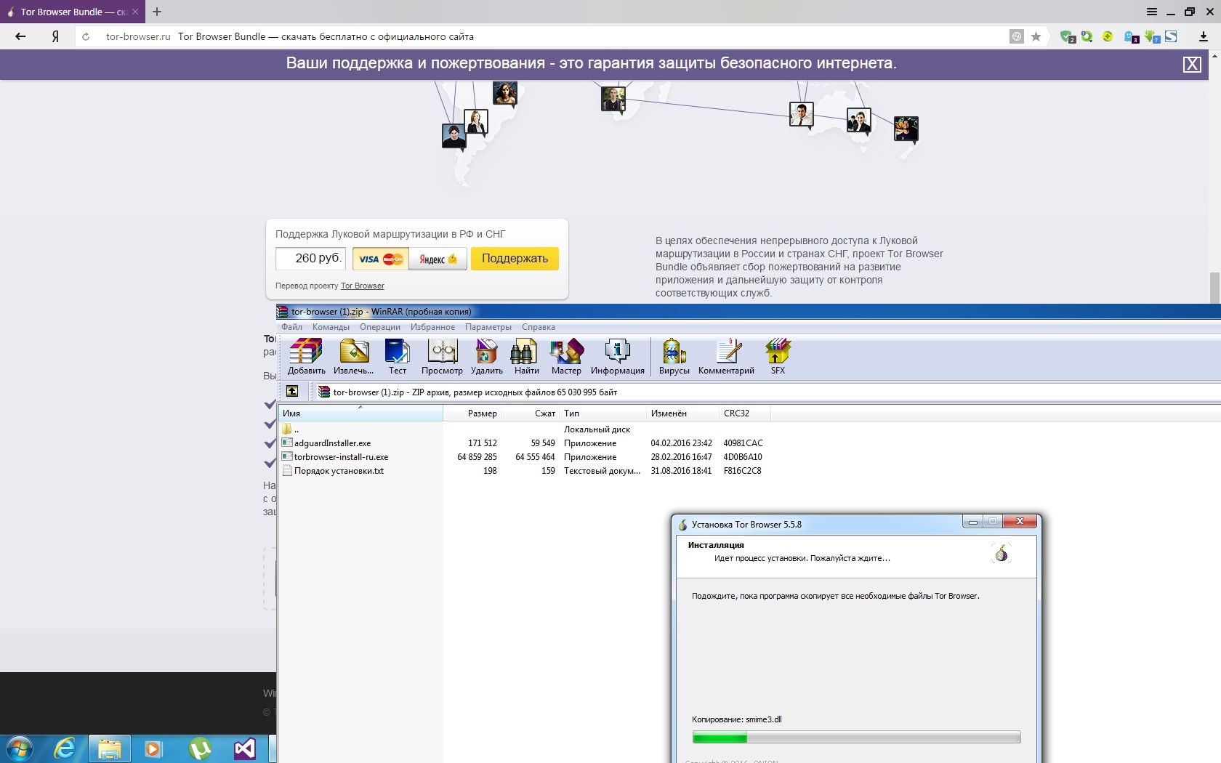1221x763 pixels.
Task: Open the Просмотр (View) tool
Action: pos(442,356)
